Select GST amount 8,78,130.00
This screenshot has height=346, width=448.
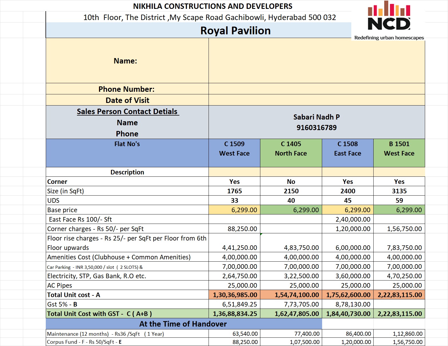(x=348, y=304)
